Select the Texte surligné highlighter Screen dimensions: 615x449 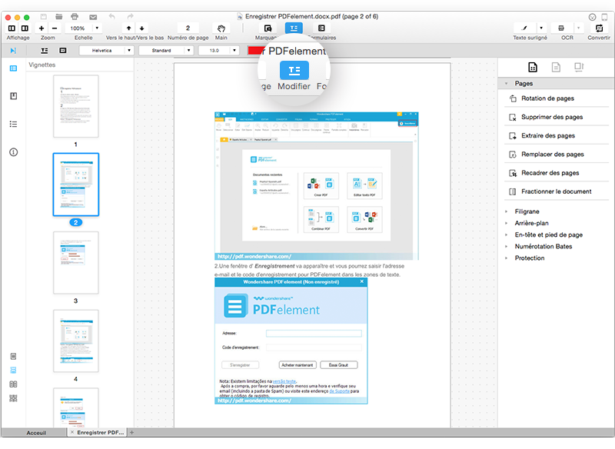(x=524, y=28)
